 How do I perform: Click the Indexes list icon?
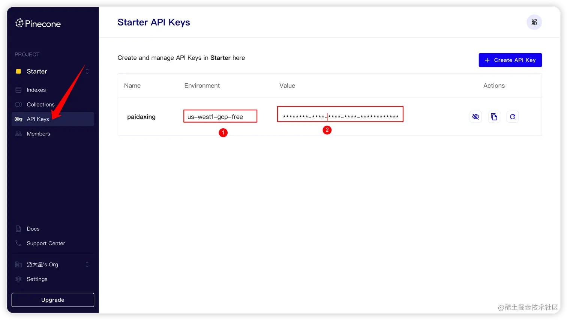pyautogui.click(x=18, y=90)
